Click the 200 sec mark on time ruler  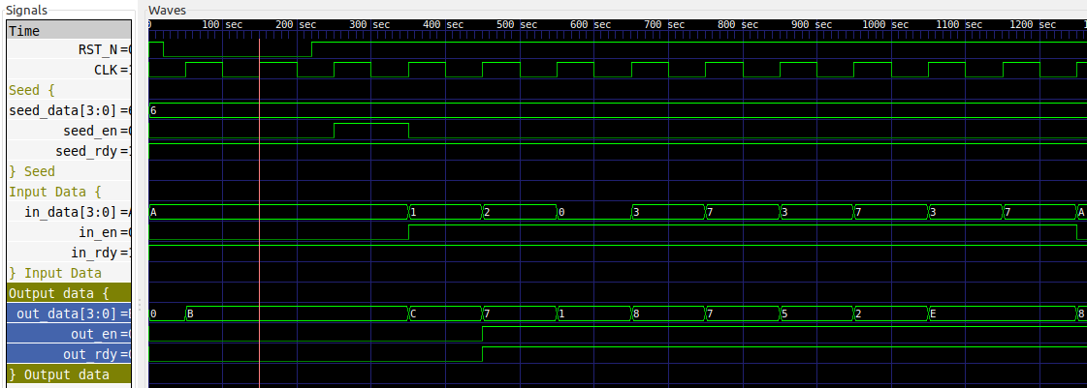(296, 24)
